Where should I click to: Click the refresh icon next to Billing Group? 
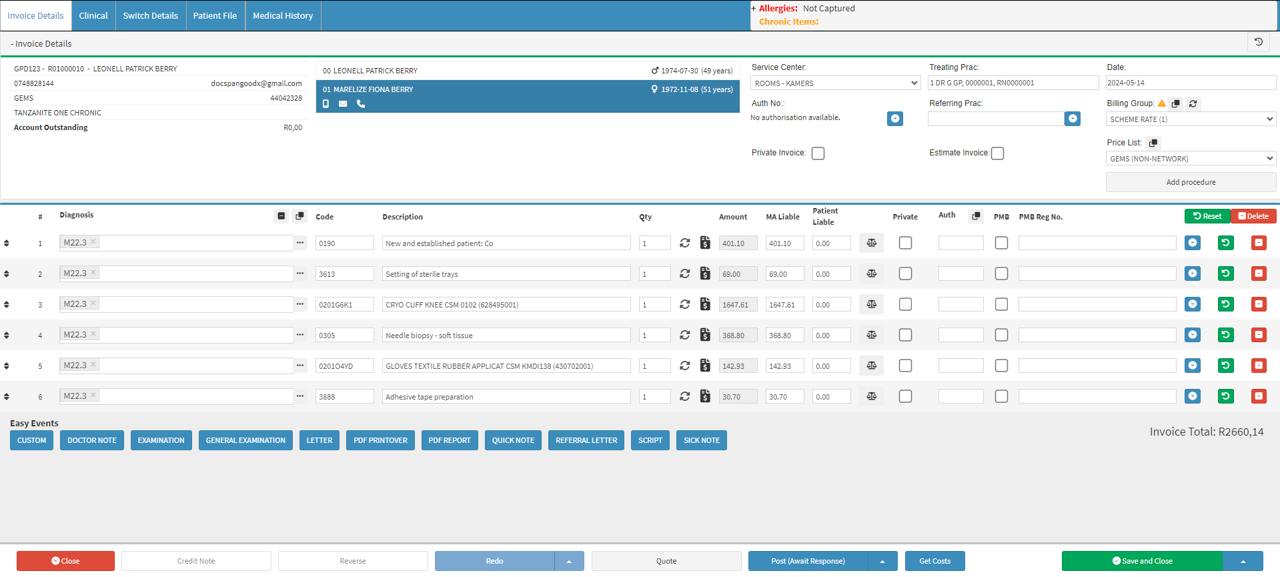coord(1193,103)
